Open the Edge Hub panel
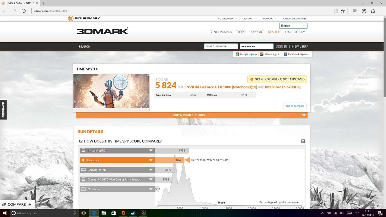This screenshot has height=217, width=386. tap(355, 11)
